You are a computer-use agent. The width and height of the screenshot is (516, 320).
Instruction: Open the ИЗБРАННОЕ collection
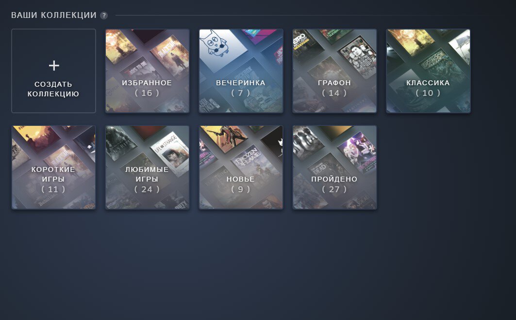pos(147,71)
